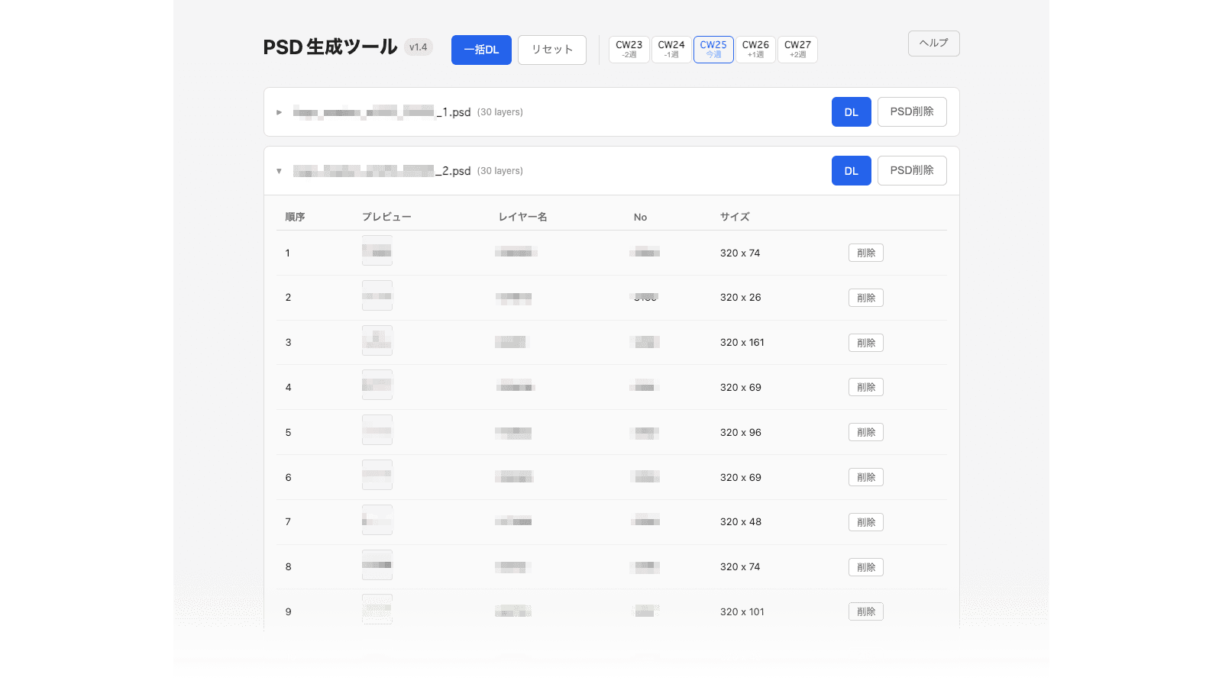Click the size value 320 x 48
The width and height of the screenshot is (1222, 687).
tap(741, 522)
